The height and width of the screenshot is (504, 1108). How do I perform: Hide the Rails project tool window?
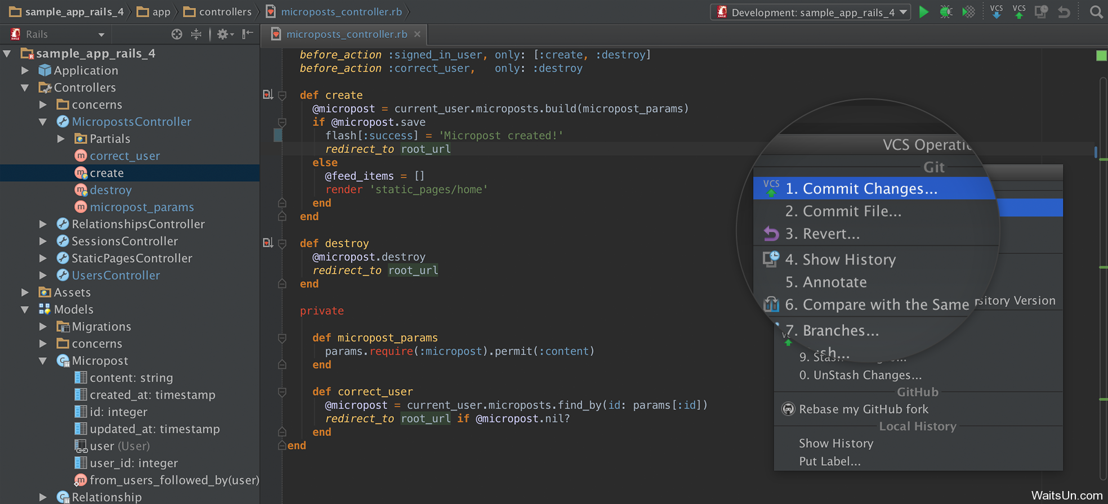click(x=247, y=34)
